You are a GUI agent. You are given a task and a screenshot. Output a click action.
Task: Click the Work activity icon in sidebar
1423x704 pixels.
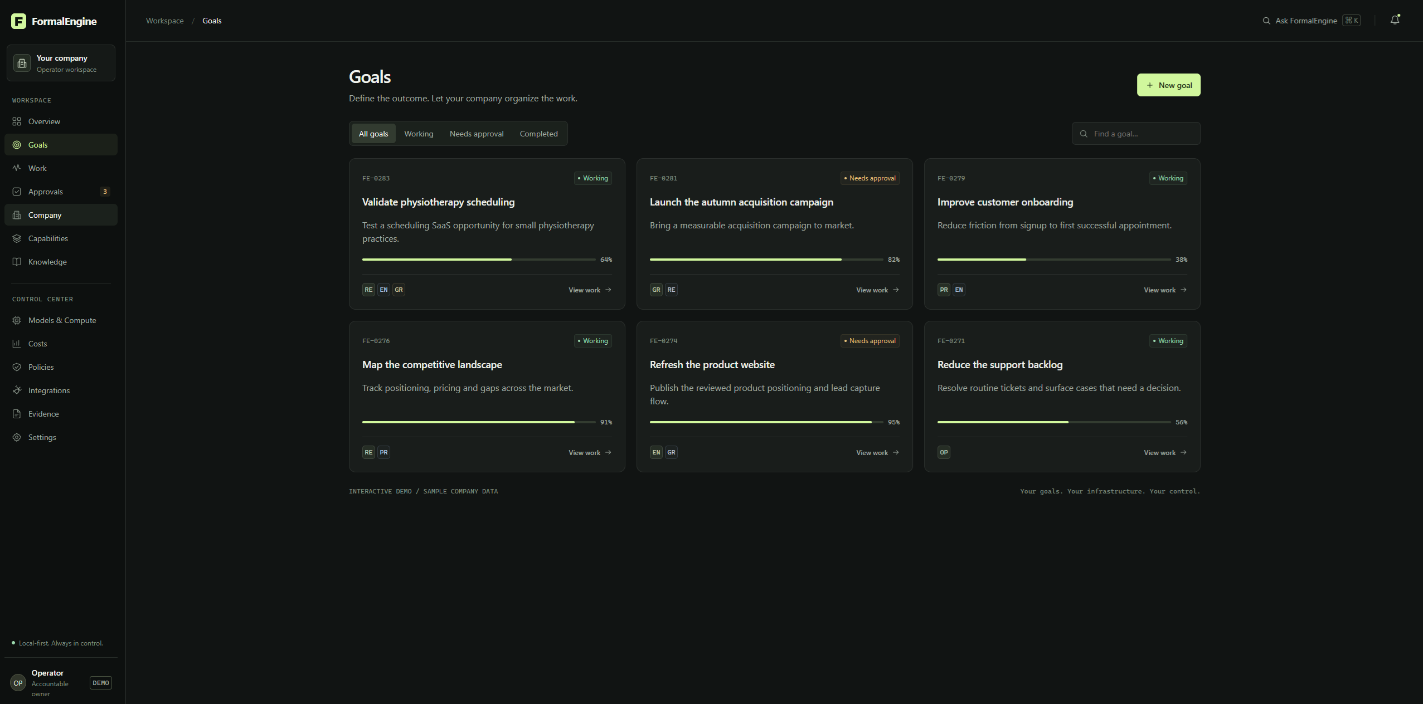(17, 168)
